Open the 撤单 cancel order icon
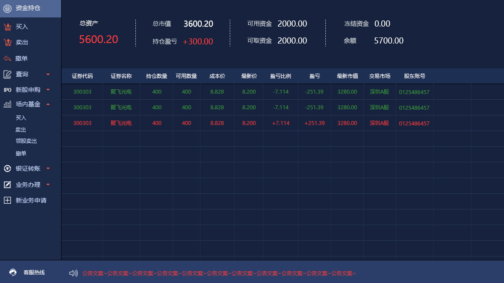 tap(7, 58)
